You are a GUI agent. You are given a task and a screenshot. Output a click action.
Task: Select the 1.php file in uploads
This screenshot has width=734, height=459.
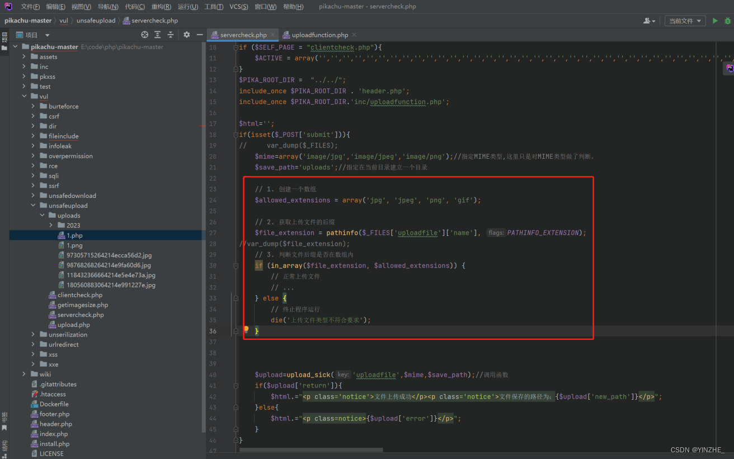point(74,235)
